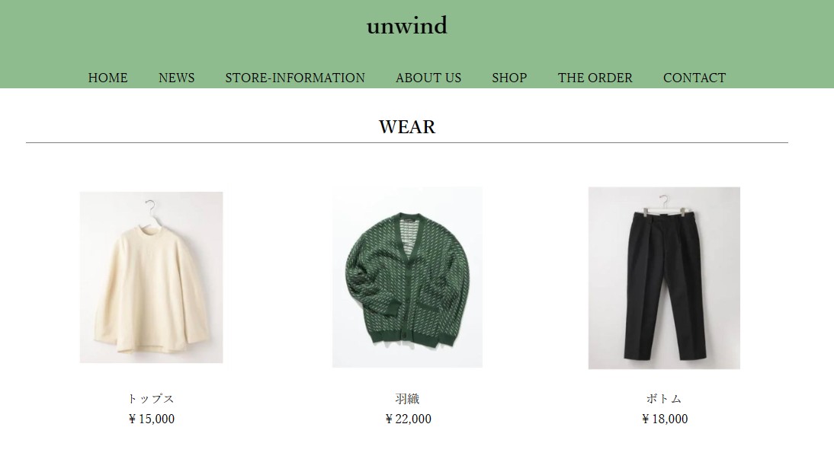Open the SHOP navigation link
Screen dimensions: 834x459
509,78
